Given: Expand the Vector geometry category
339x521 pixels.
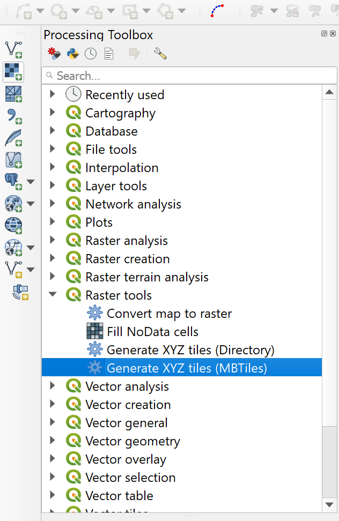Looking at the screenshot, I should [52, 441].
